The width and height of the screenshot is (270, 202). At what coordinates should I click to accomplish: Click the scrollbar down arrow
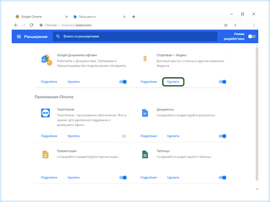pyautogui.click(x=257, y=189)
